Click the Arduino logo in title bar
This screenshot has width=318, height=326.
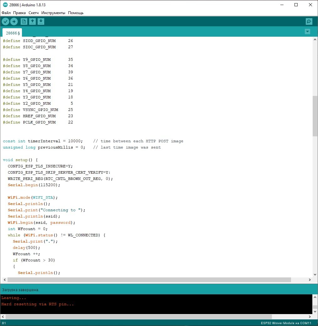5,5
